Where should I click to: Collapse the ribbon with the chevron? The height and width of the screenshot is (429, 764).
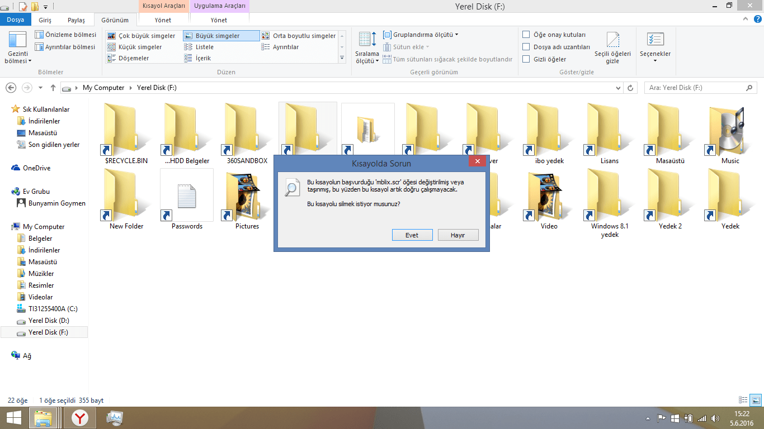point(745,20)
